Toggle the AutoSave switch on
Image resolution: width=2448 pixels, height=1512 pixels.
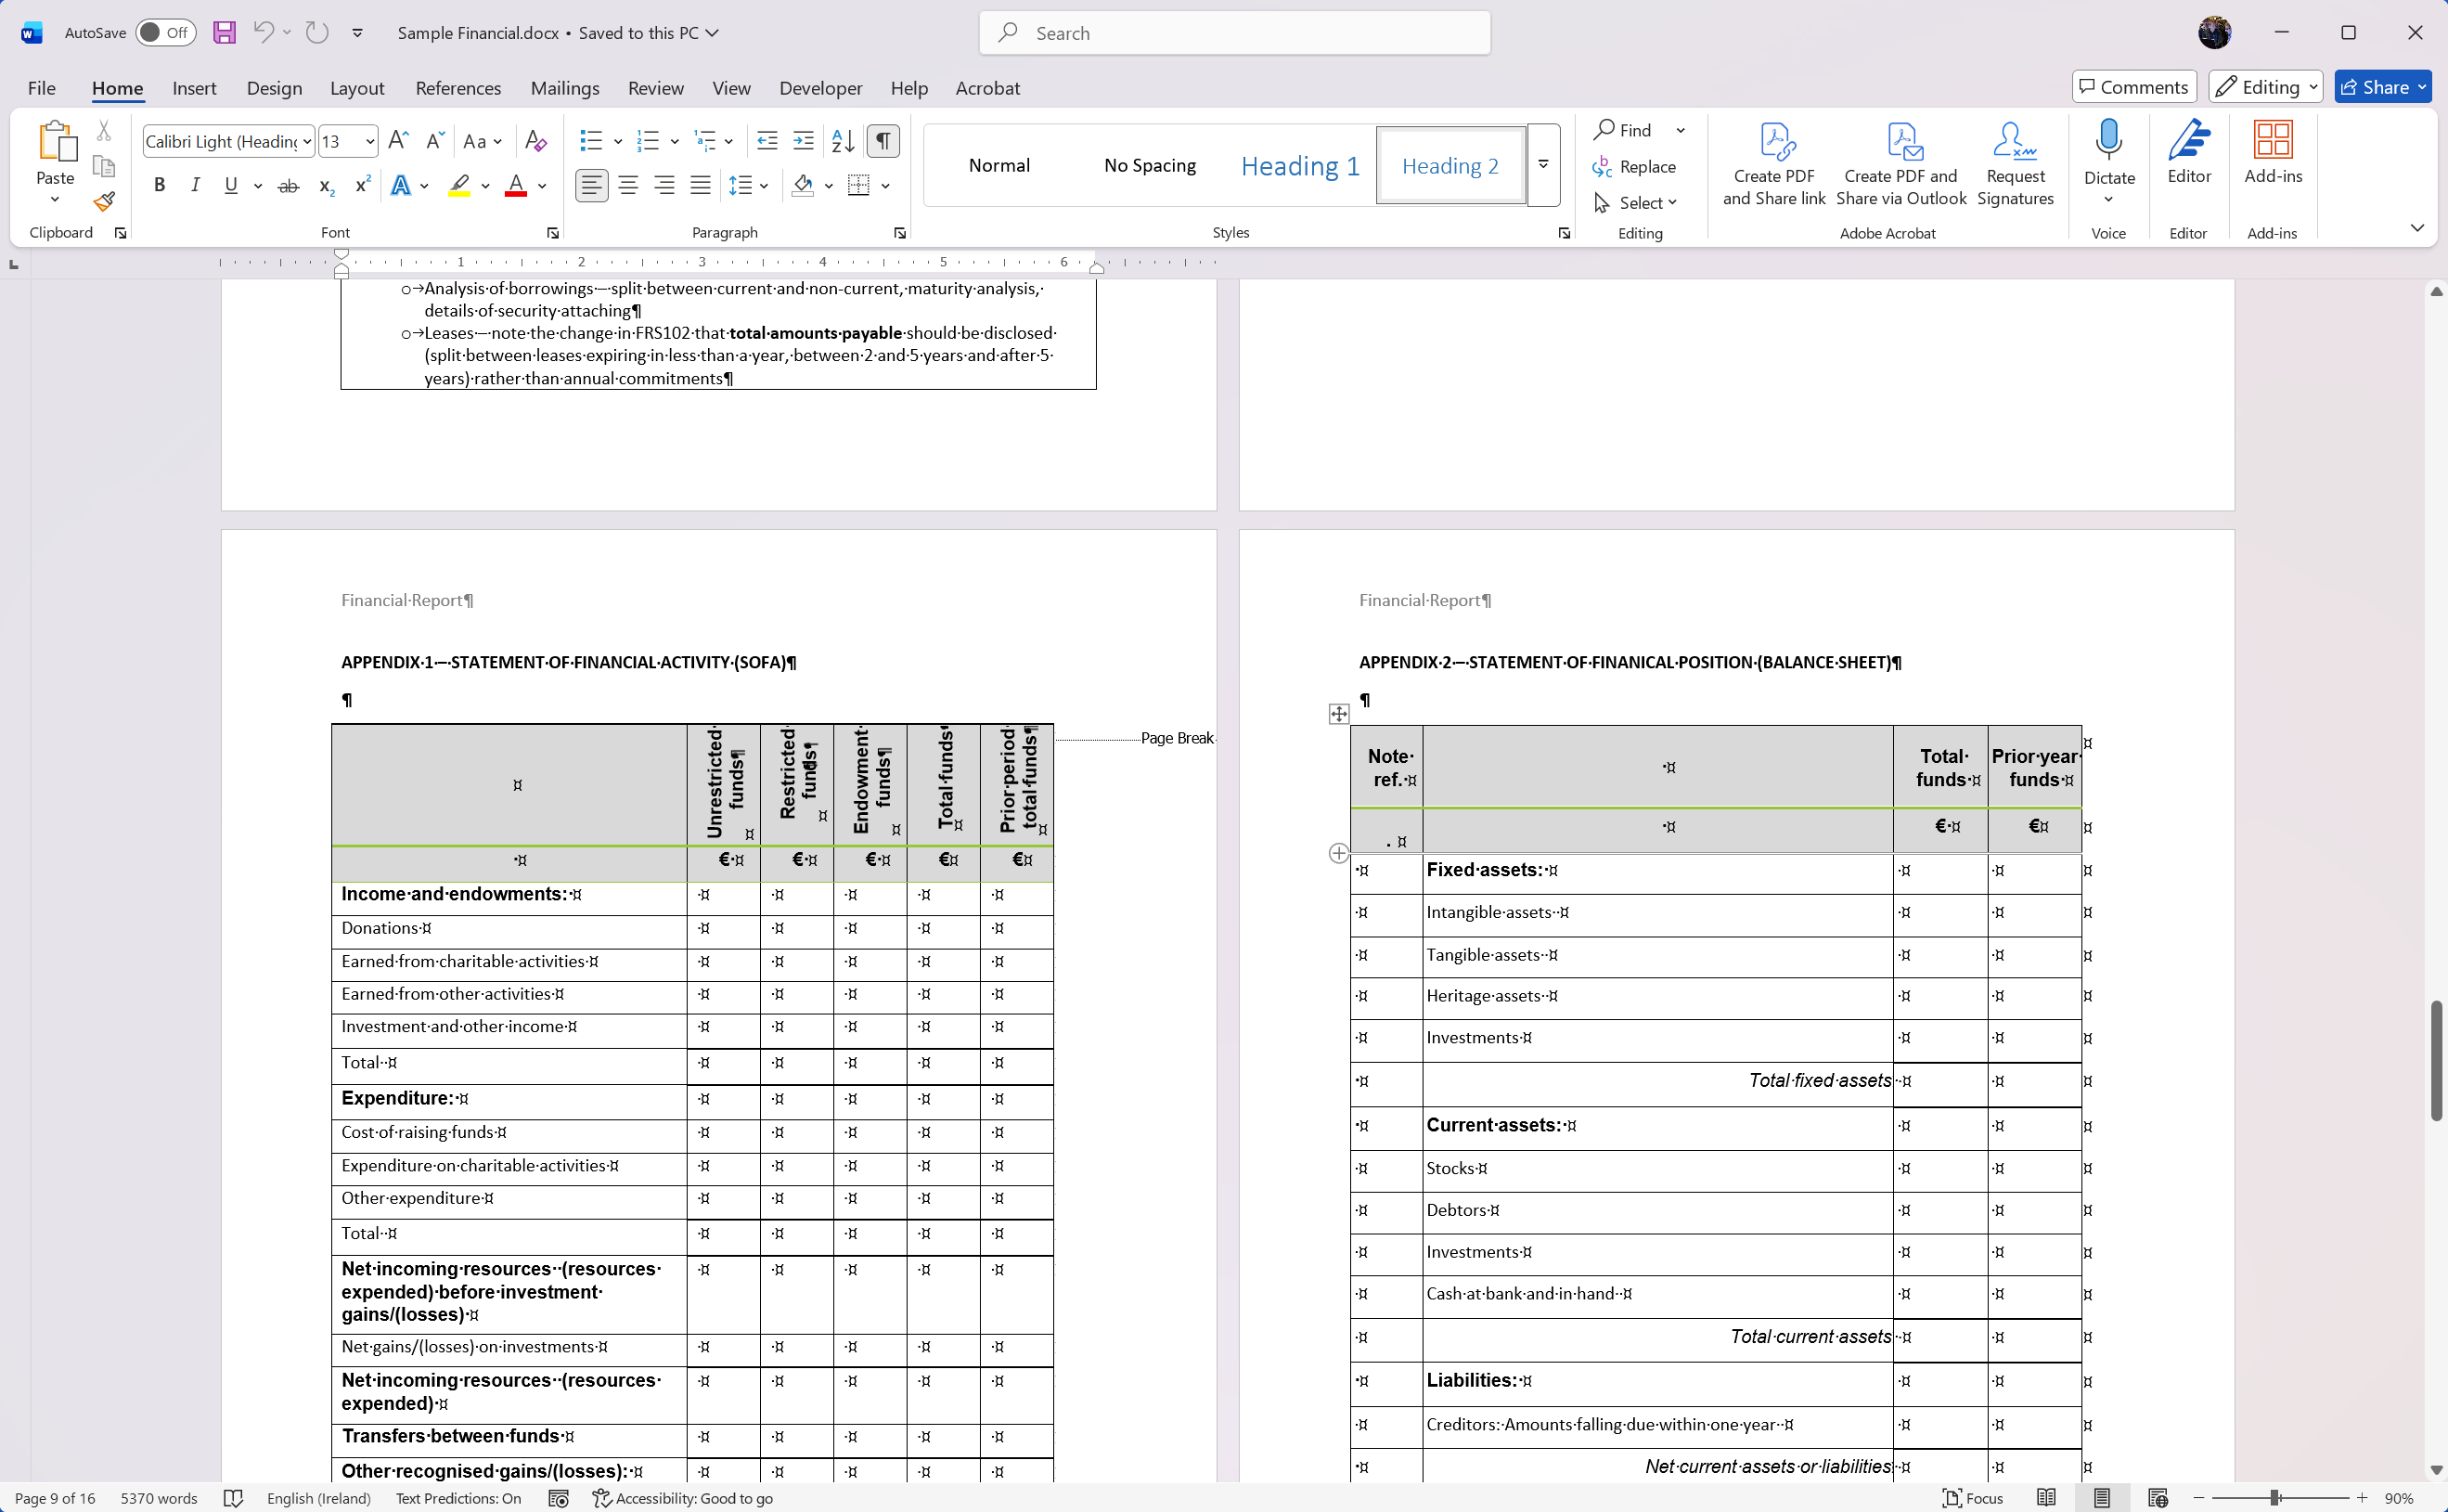click(165, 32)
